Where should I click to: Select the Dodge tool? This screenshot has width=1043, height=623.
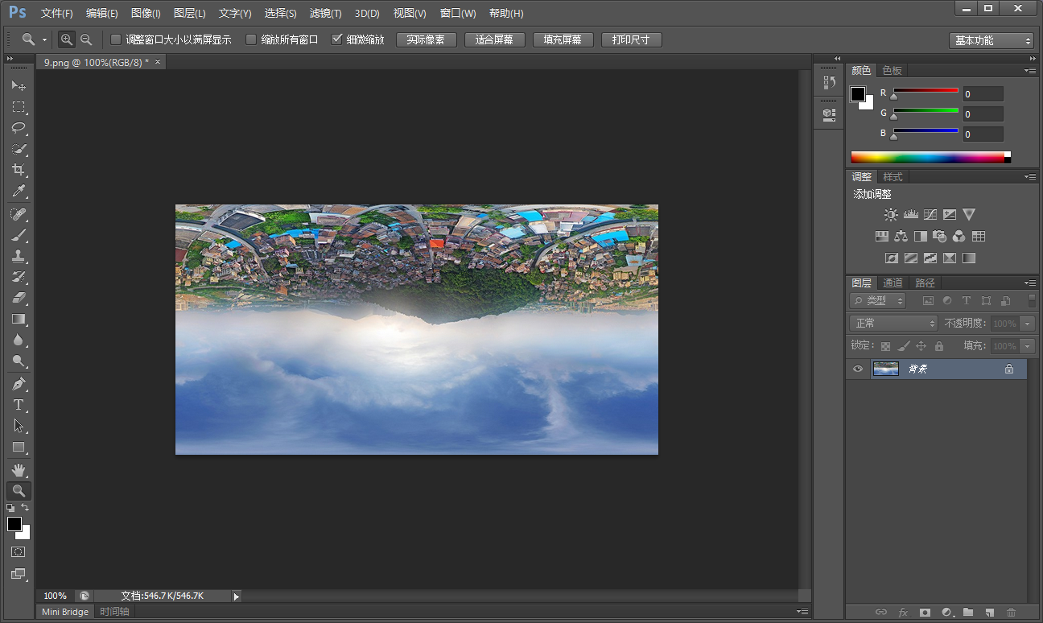pos(19,361)
